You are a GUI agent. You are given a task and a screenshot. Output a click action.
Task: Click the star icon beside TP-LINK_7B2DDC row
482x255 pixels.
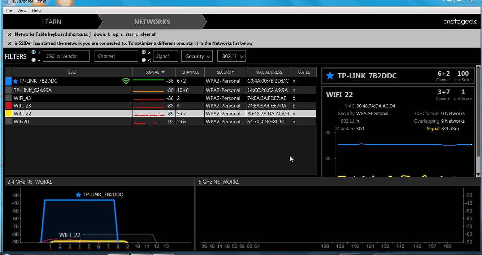point(15,81)
